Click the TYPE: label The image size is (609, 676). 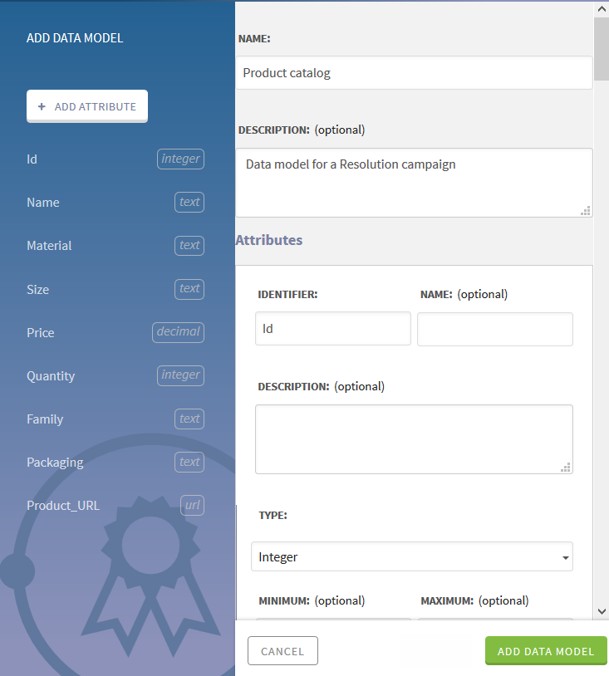click(273, 515)
